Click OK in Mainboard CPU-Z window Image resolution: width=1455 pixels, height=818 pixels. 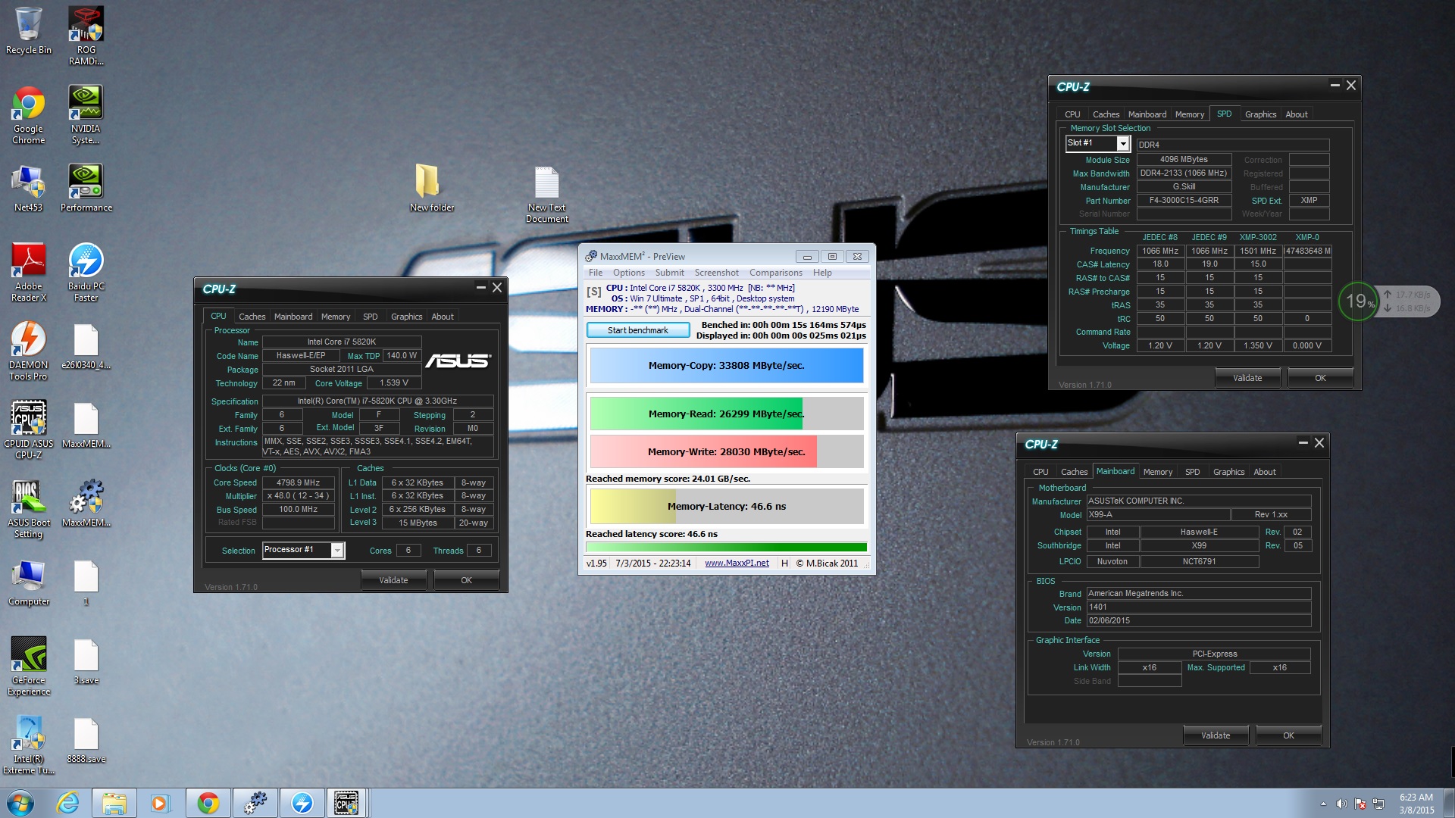click(1288, 735)
